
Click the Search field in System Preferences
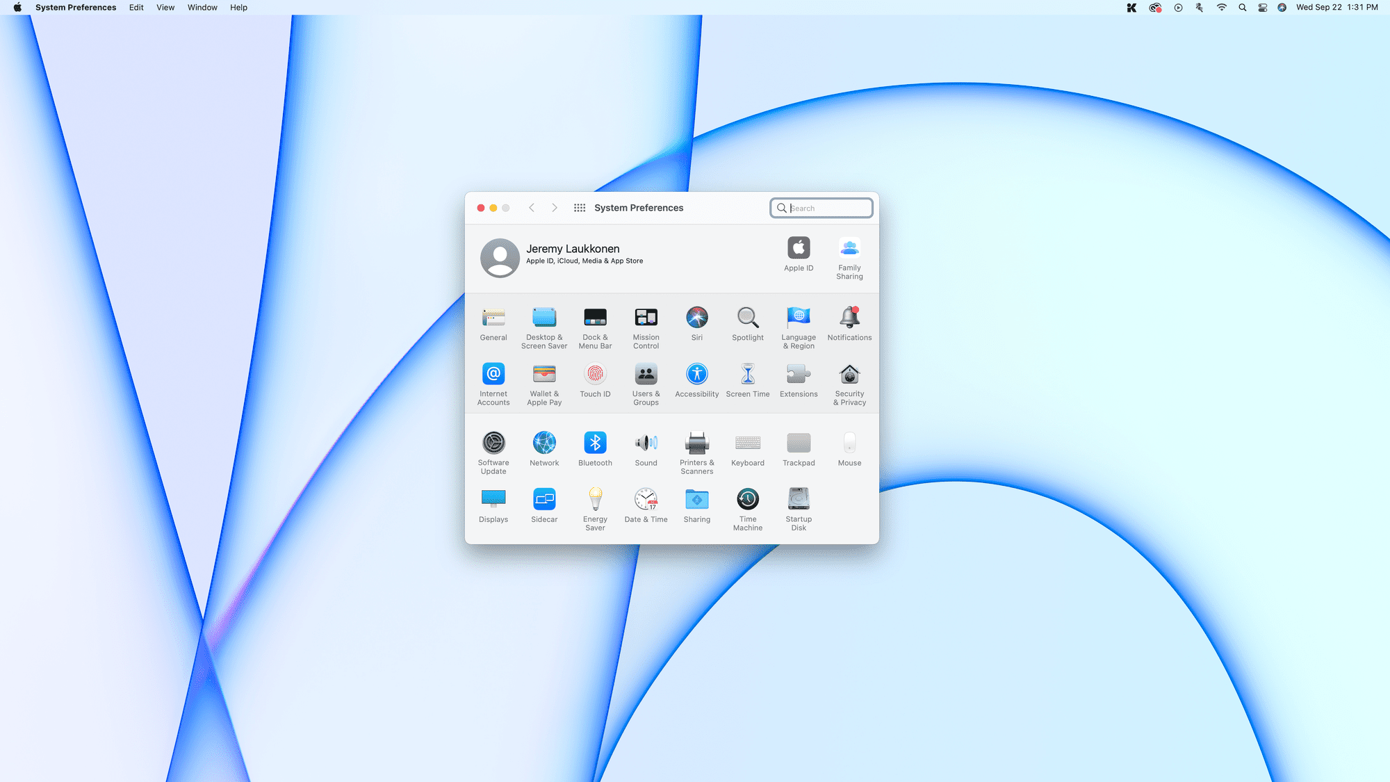[822, 207]
